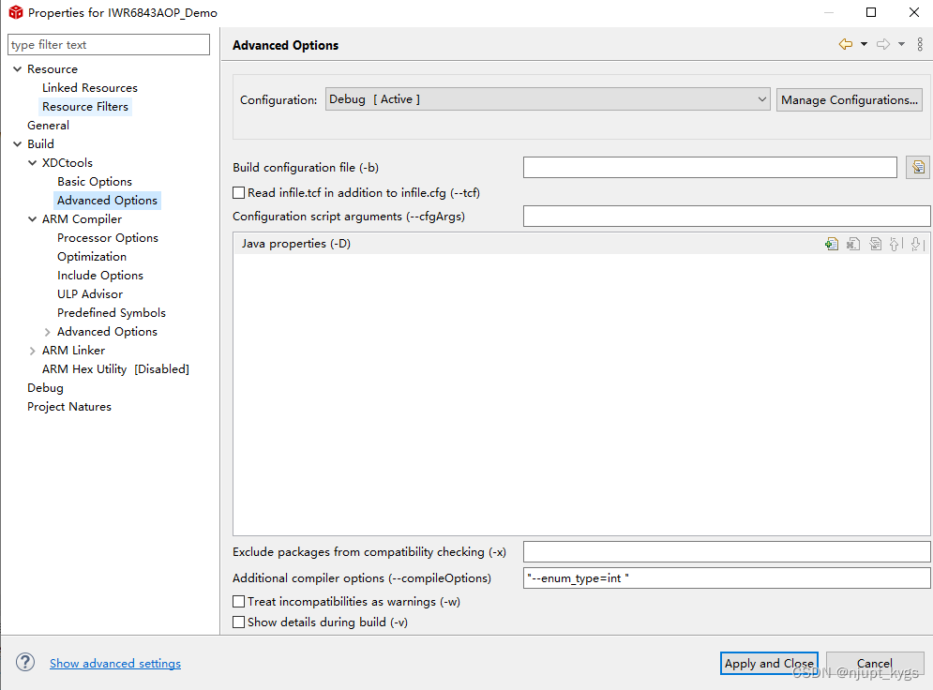Screen dimensions: 933x690
Task: Click Apply and Close
Action: [x=769, y=663]
